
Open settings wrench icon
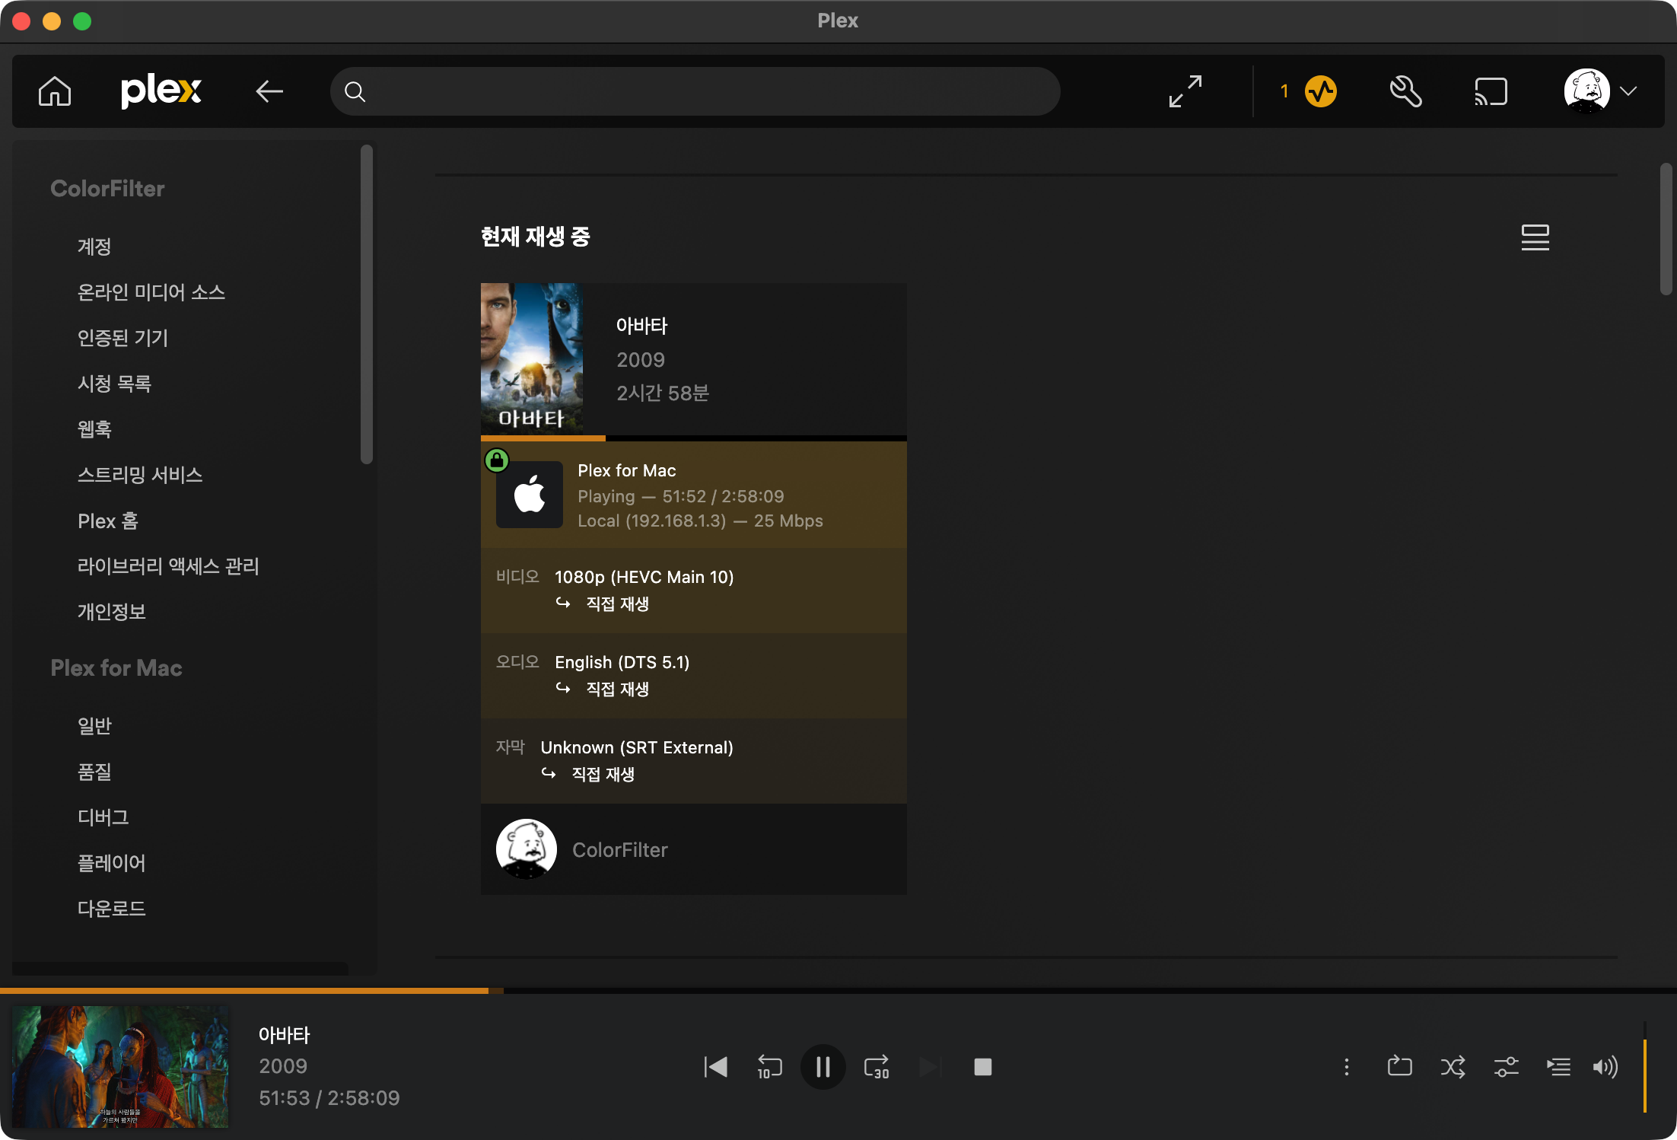coord(1405,91)
